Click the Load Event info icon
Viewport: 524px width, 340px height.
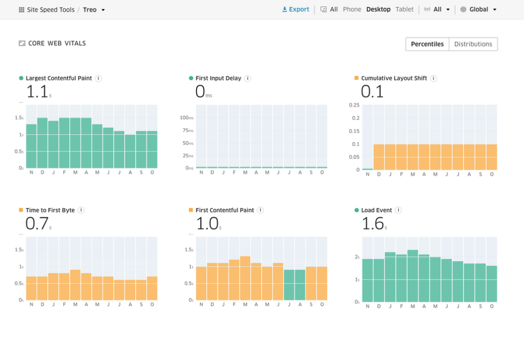tap(399, 210)
